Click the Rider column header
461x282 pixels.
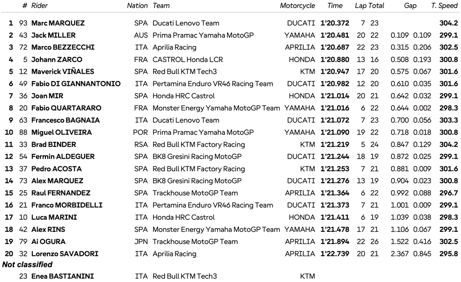pyautogui.click(x=39, y=6)
